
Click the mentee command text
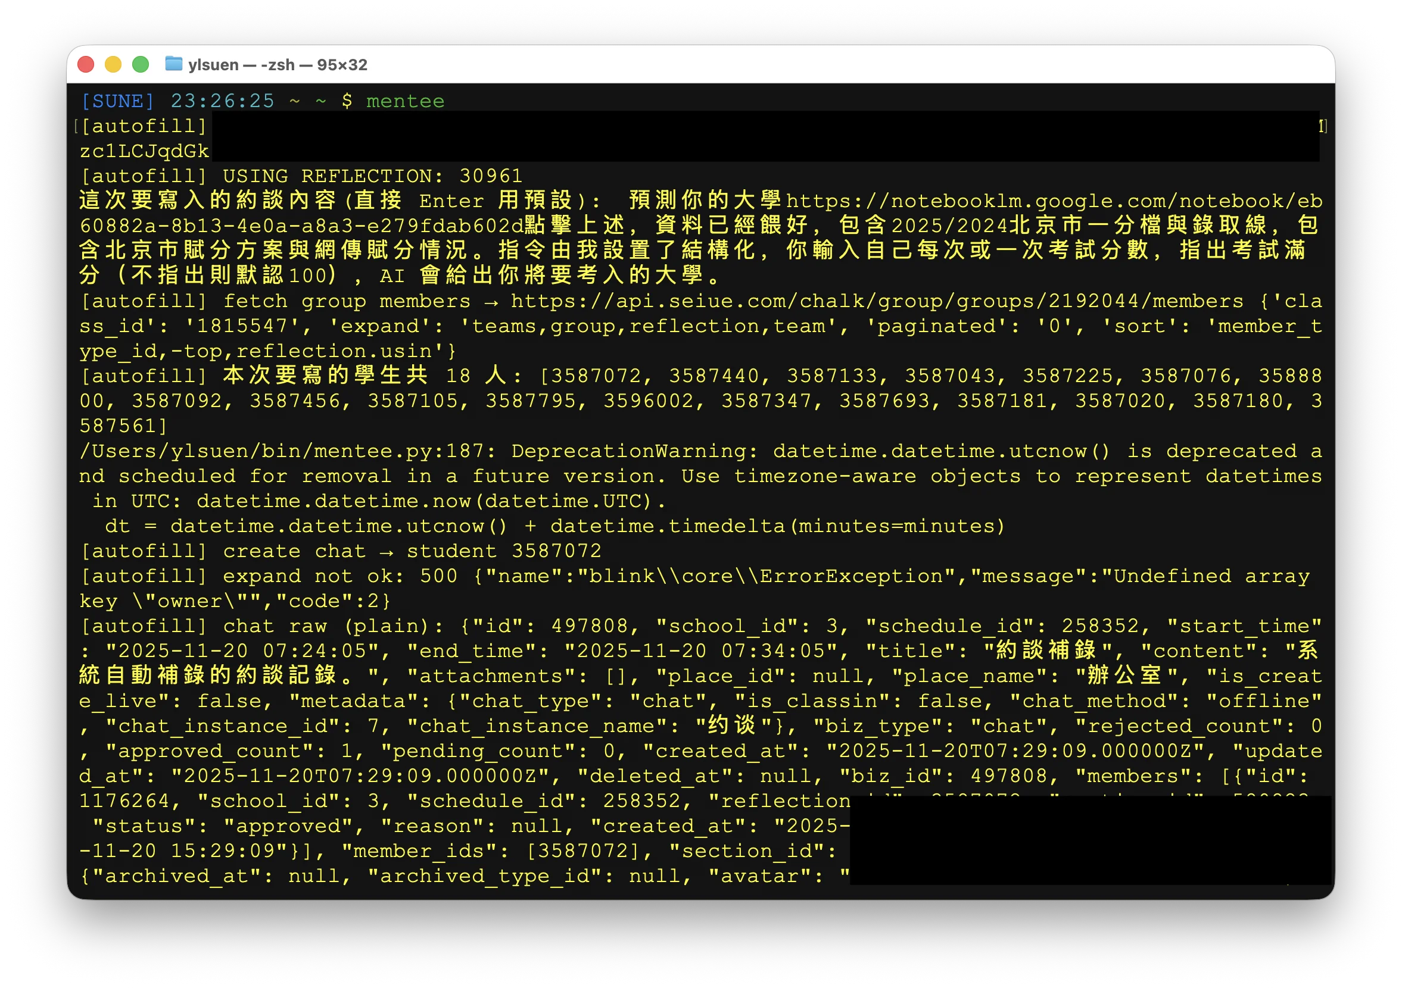point(406,101)
